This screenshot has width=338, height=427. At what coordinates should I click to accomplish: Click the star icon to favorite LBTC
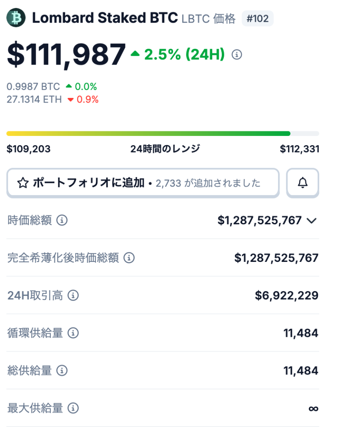click(x=23, y=183)
